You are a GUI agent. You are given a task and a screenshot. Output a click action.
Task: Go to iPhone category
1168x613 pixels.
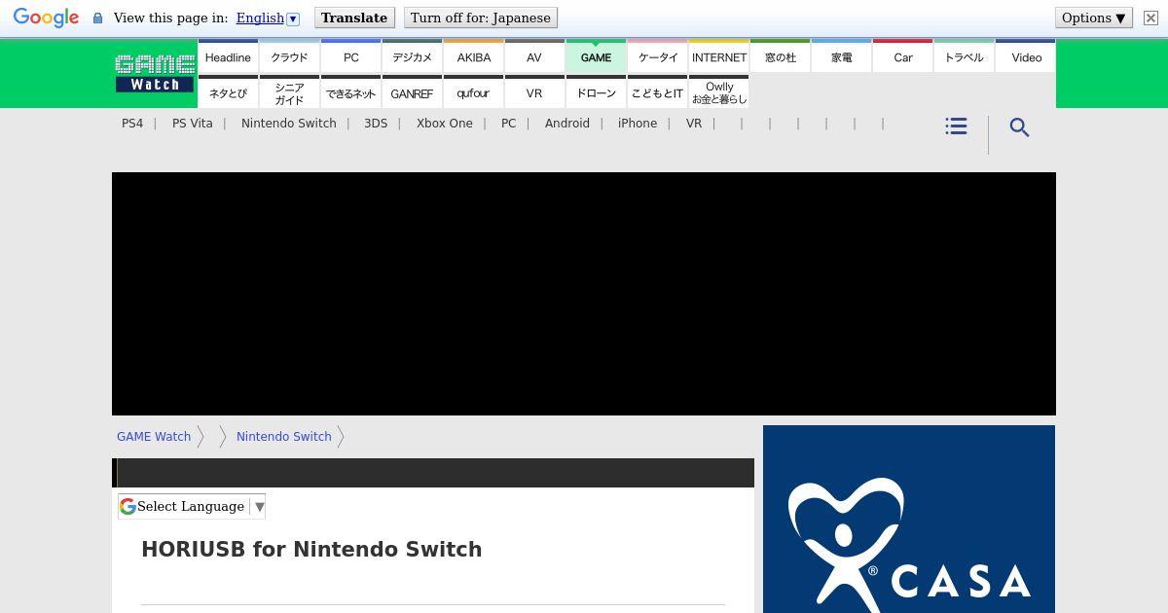click(638, 124)
